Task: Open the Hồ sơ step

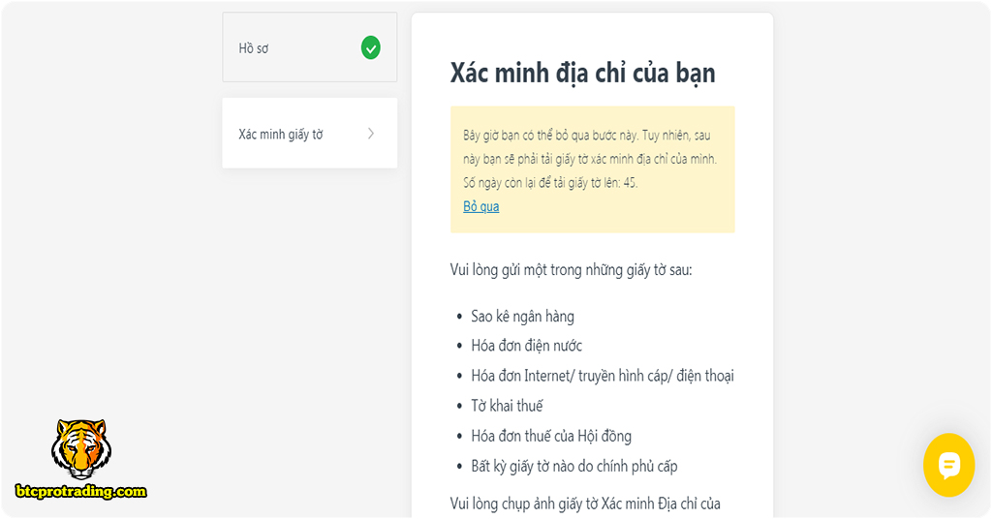Action: [x=309, y=47]
